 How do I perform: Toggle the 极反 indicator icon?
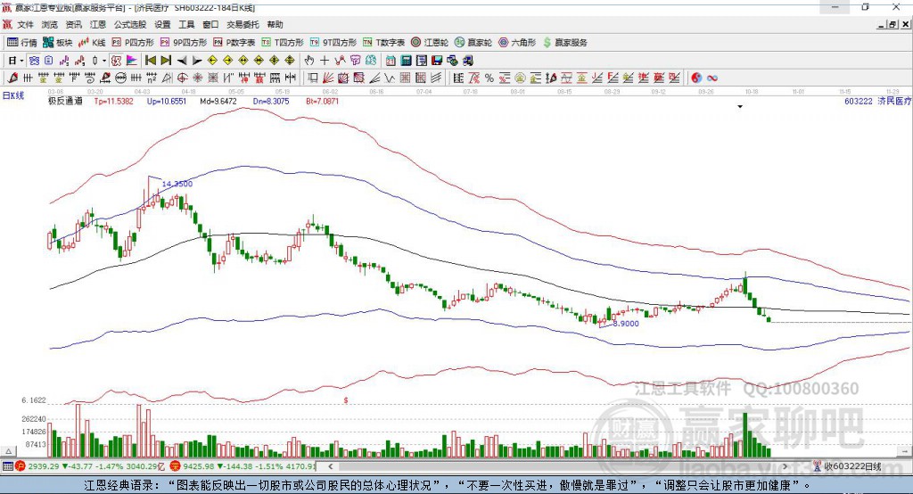click(x=116, y=61)
